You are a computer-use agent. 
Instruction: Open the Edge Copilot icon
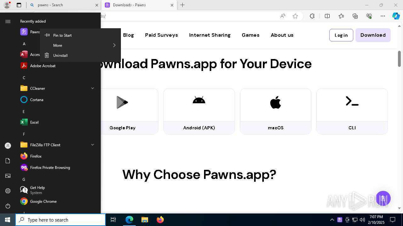tap(396, 16)
